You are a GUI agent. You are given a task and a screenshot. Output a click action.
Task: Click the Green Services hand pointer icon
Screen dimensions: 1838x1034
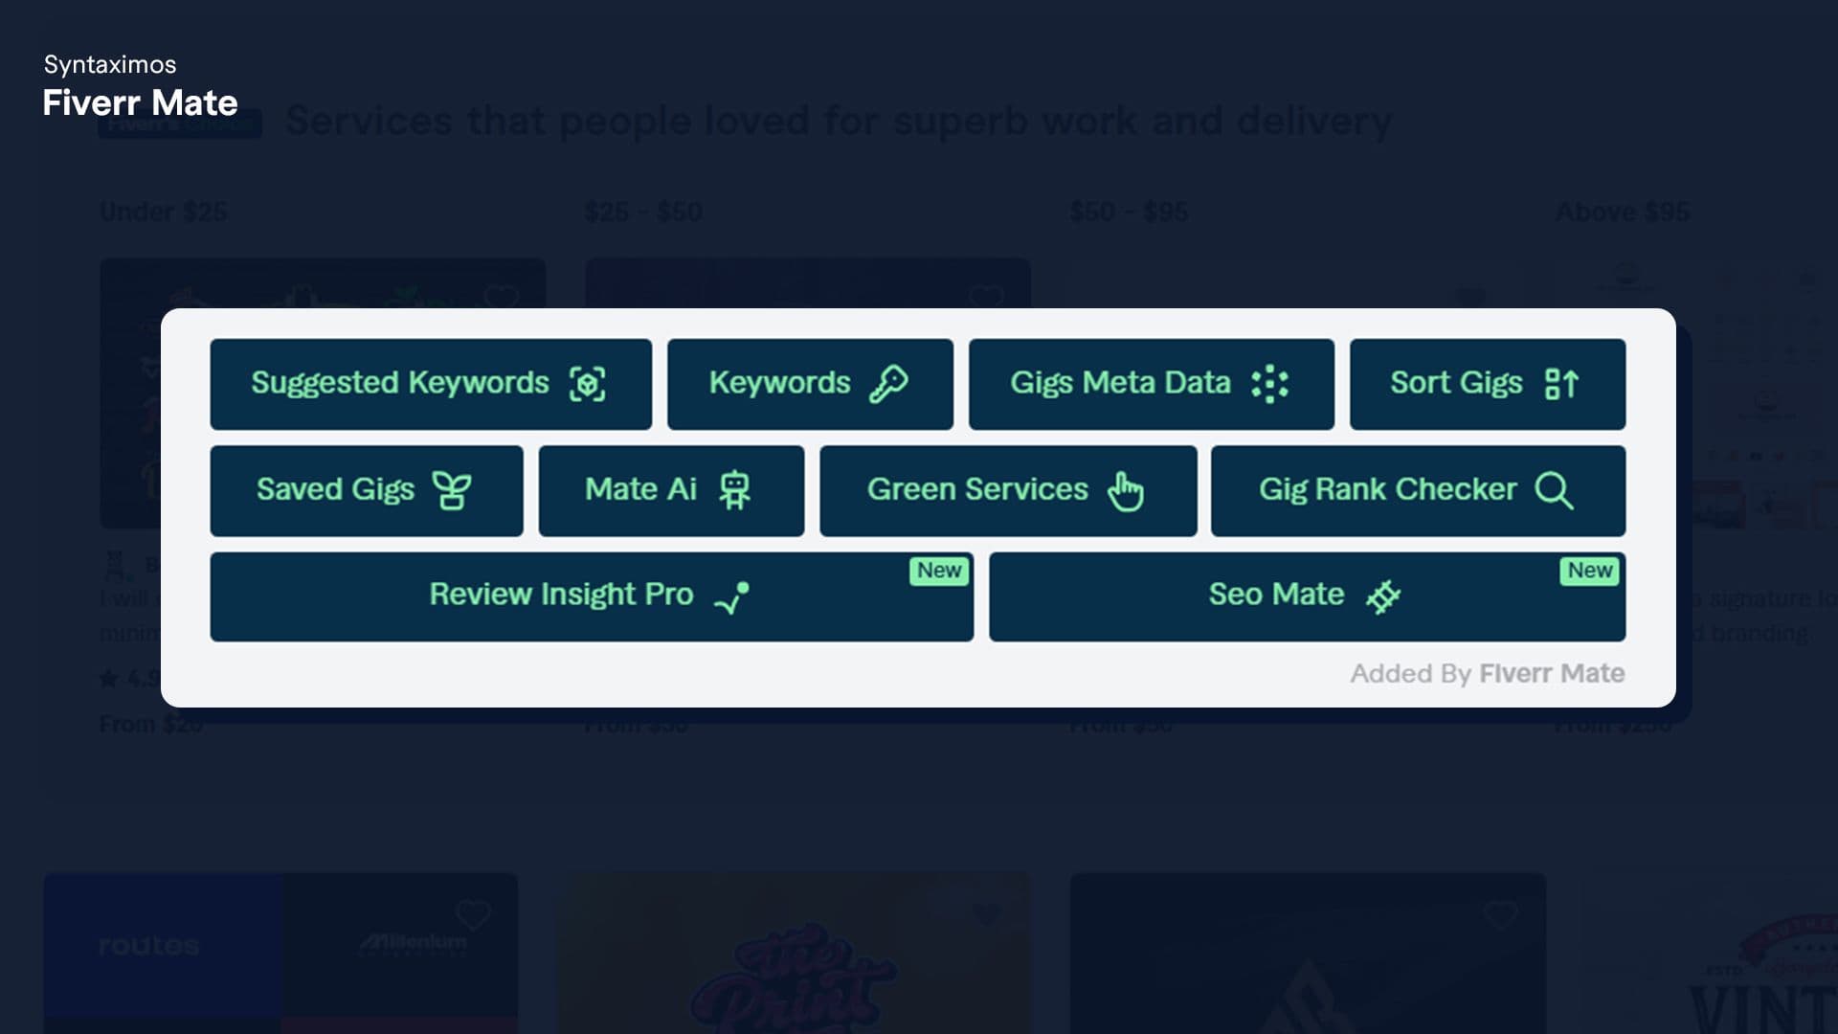tap(1126, 491)
